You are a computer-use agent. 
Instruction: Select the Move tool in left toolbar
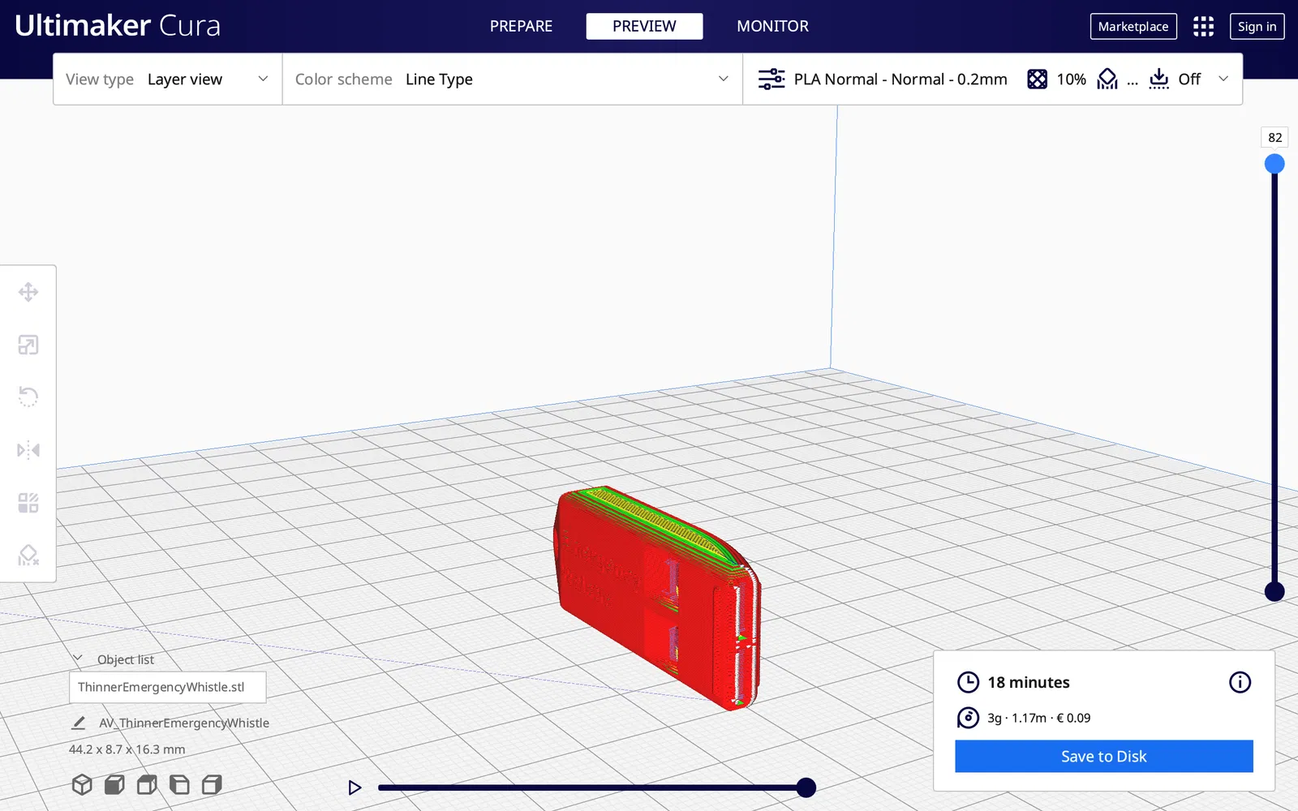[x=28, y=292]
